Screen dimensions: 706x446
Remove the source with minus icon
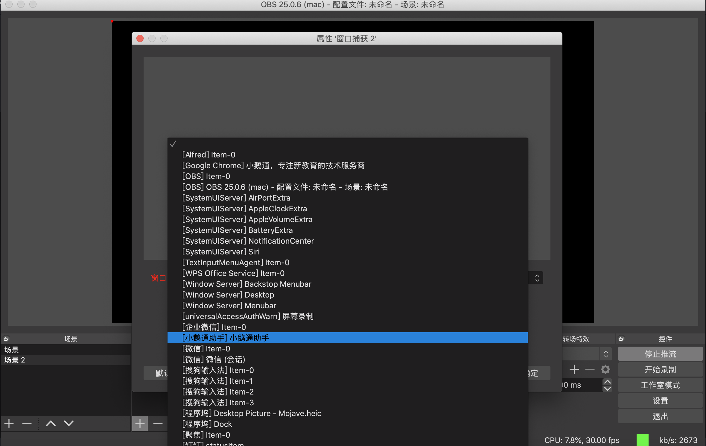pos(158,423)
